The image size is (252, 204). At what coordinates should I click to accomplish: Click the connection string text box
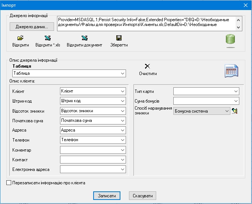pyautogui.click(x=146, y=23)
